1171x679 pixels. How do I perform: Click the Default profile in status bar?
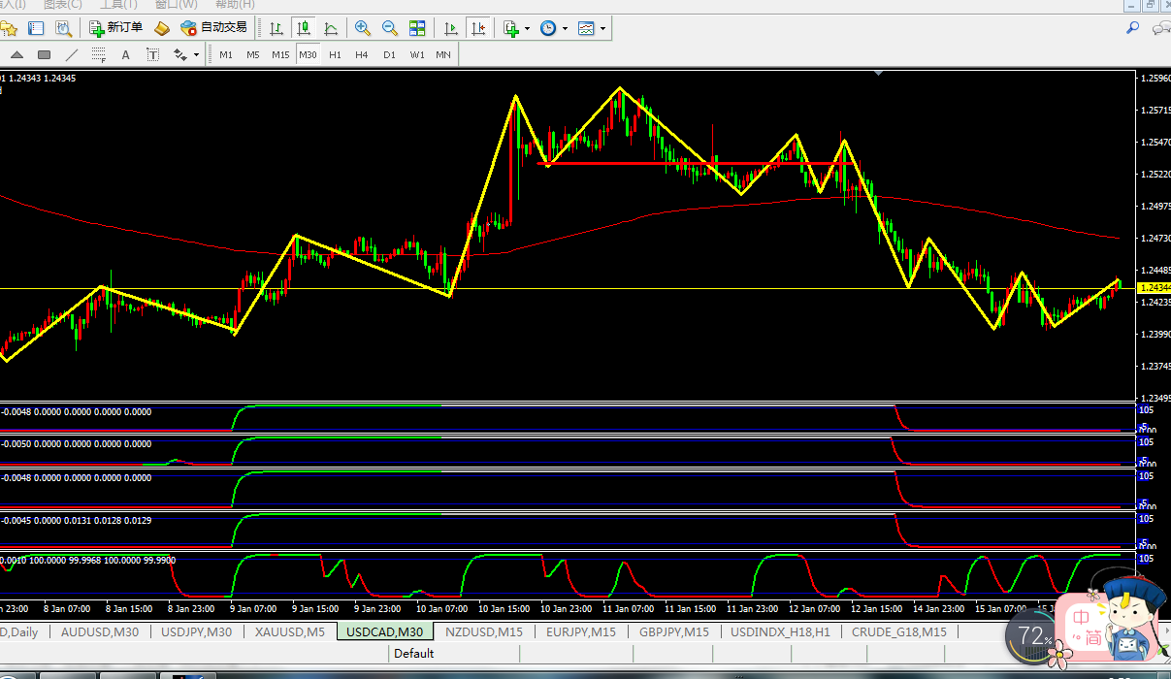414,654
